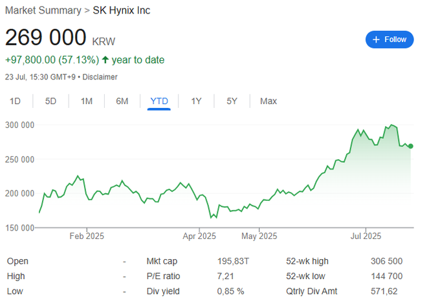Screen dimensions: 427x303
Task: Click the Qtrly Div Amt label
Action: (311, 291)
